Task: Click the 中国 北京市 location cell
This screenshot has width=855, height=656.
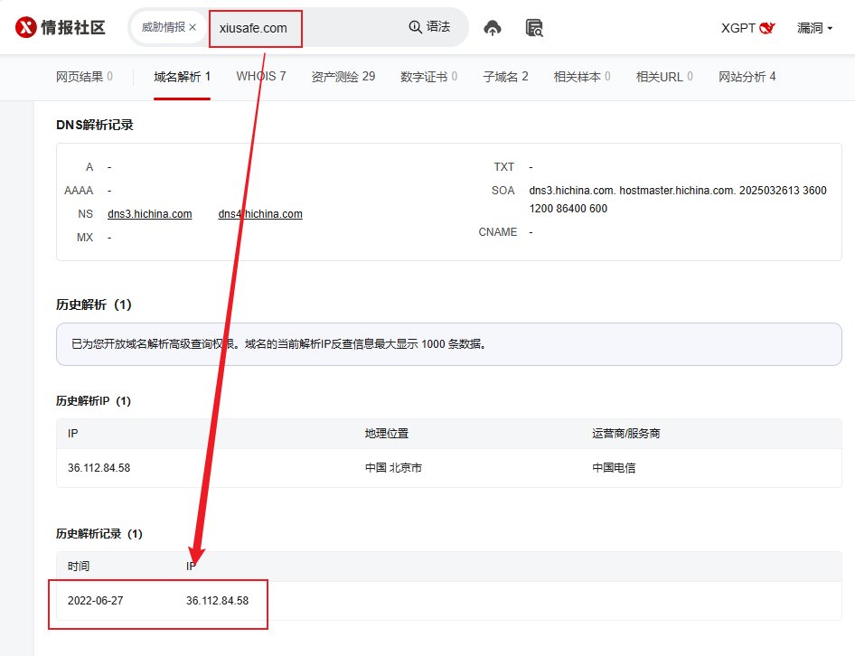Action: [x=394, y=468]
